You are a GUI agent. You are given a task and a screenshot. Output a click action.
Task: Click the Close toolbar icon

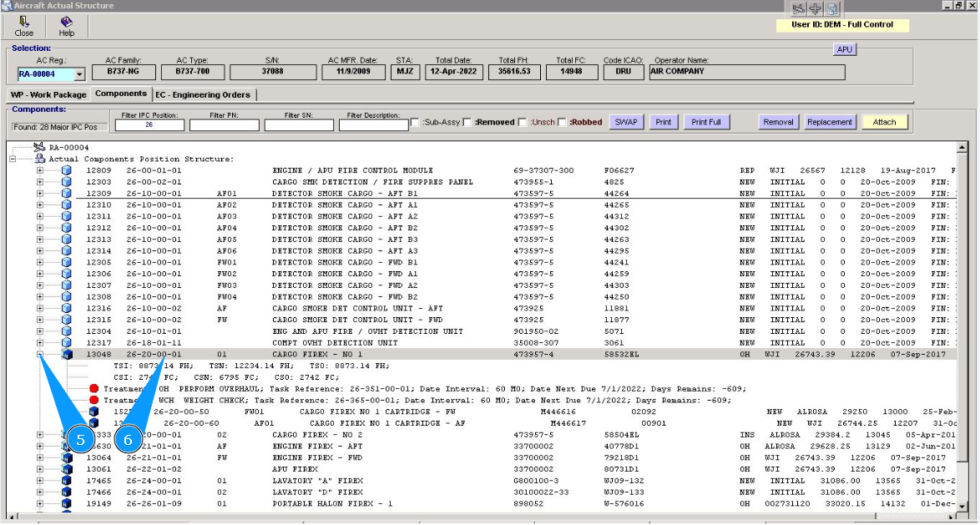[23, 23]
